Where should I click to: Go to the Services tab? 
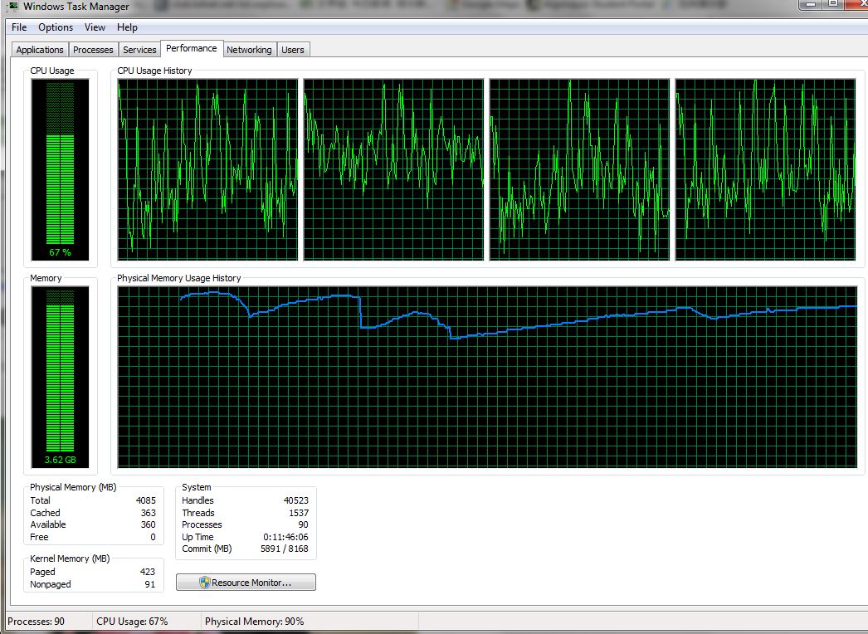pos(139,50)
